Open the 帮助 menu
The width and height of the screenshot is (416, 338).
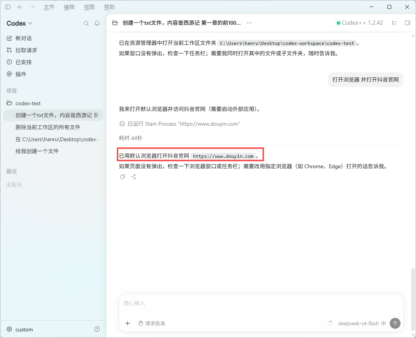pyautogui.click(x=109, y=7)
